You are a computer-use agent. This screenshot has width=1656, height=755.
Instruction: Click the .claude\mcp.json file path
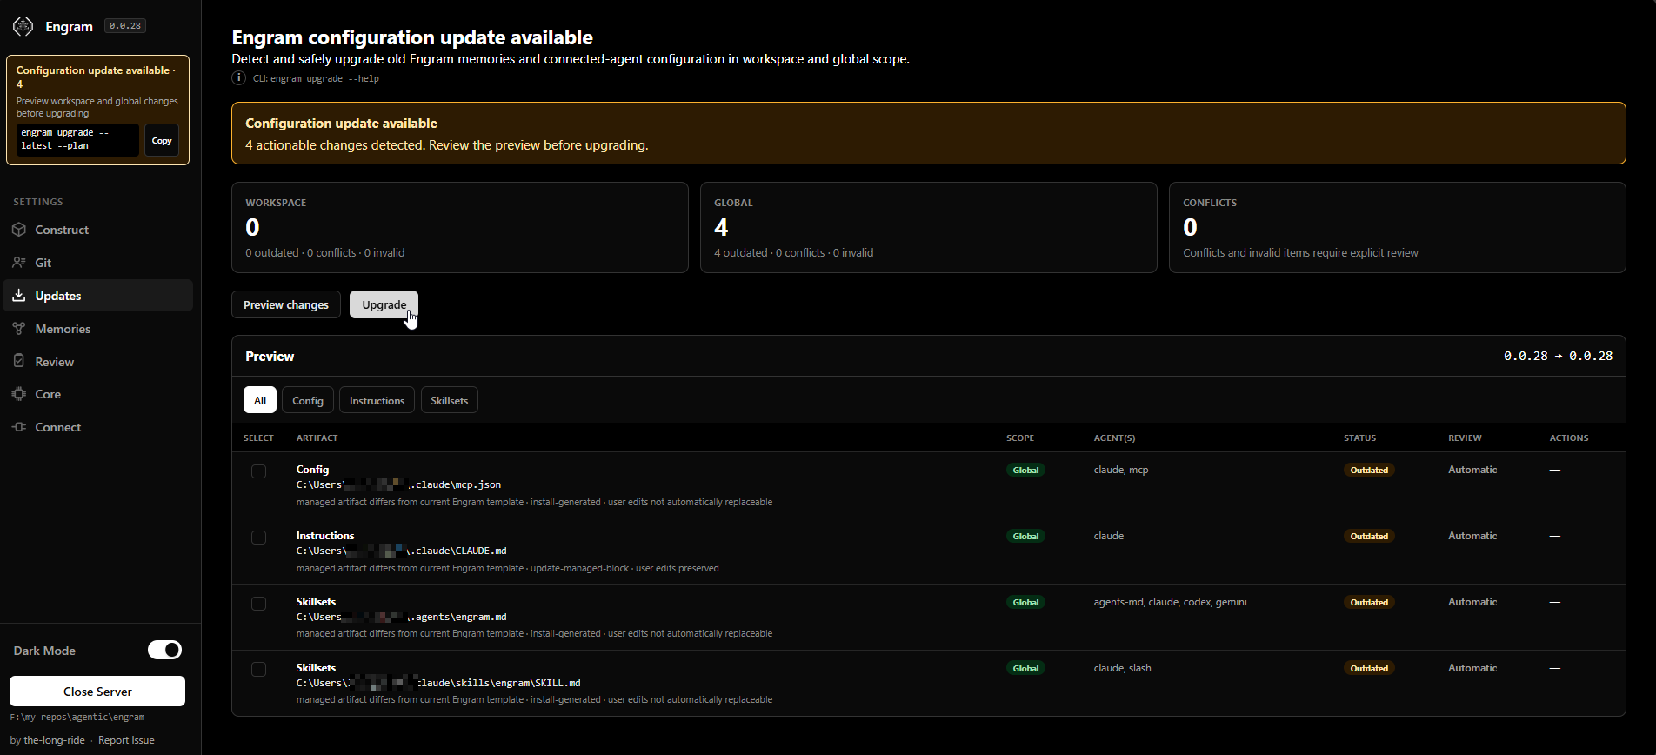398,484
